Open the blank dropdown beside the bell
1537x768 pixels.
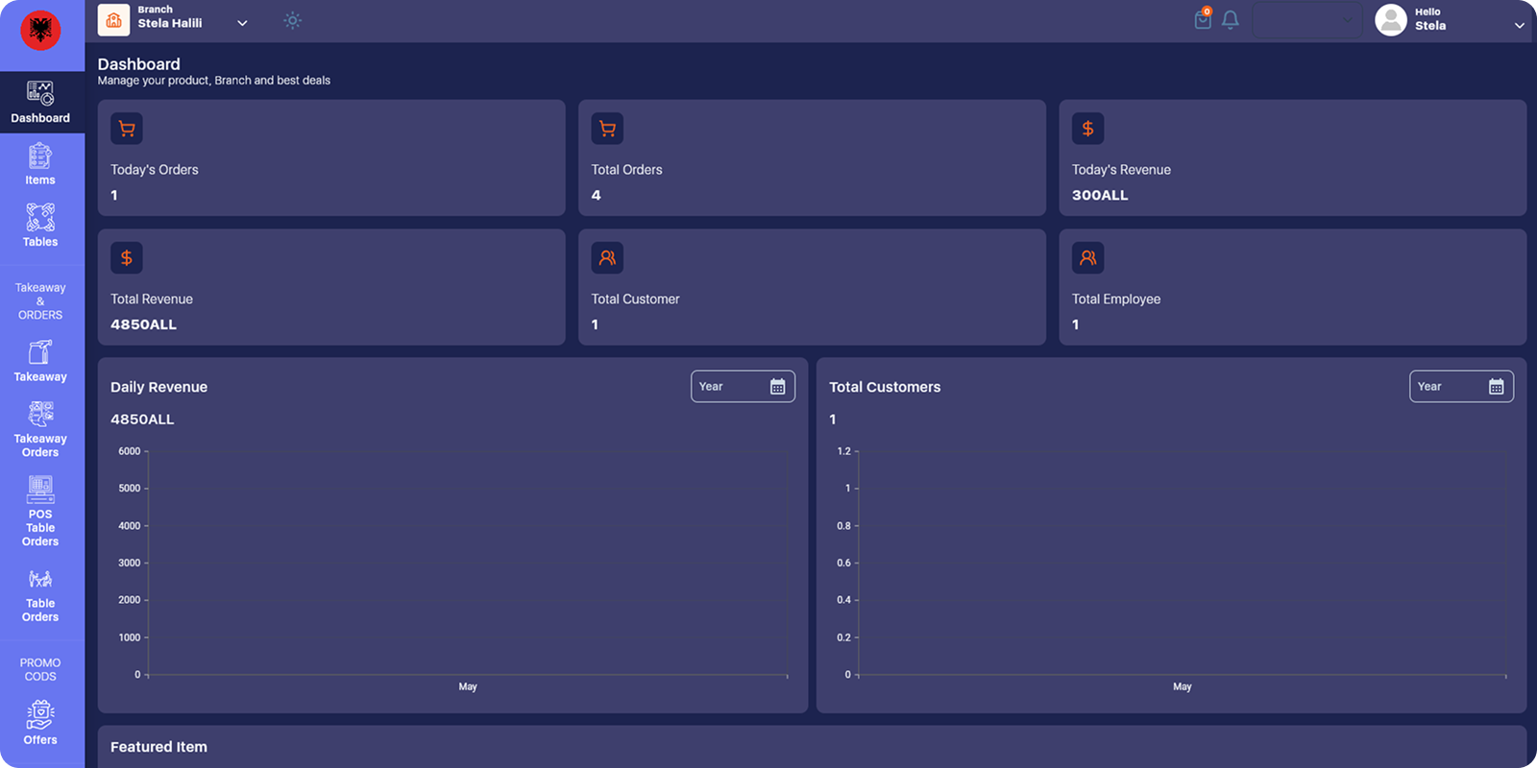tap(1306, 20)
